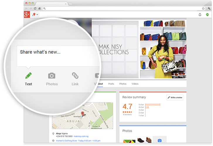Click the browser home icon
The image size is (213, 146).
[40, 8]
